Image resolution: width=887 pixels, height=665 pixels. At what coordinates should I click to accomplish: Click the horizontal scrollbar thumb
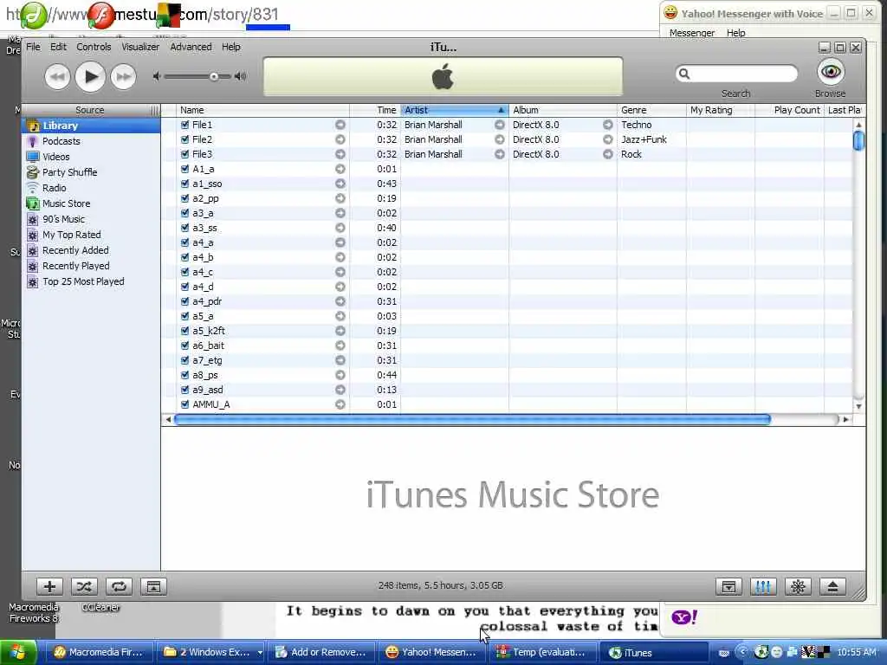coord(472,420)
